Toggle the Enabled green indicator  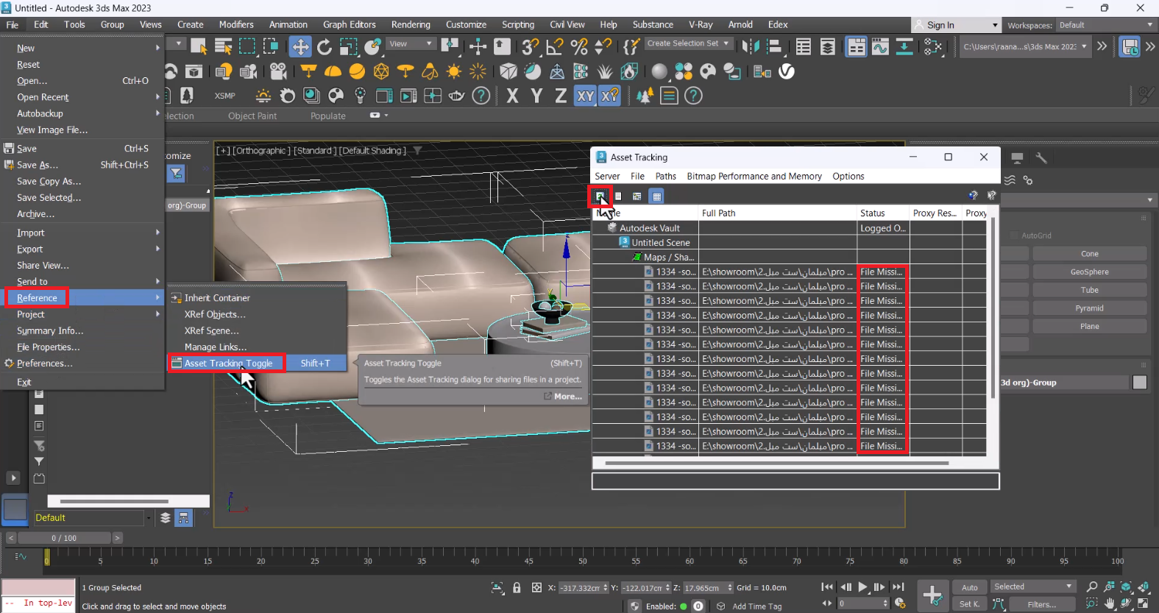click(x=684, y=606)
